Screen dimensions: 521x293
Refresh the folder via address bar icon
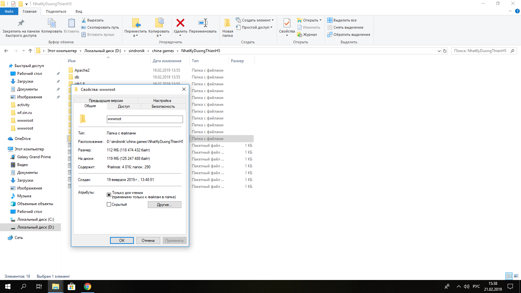coord(445,51)
